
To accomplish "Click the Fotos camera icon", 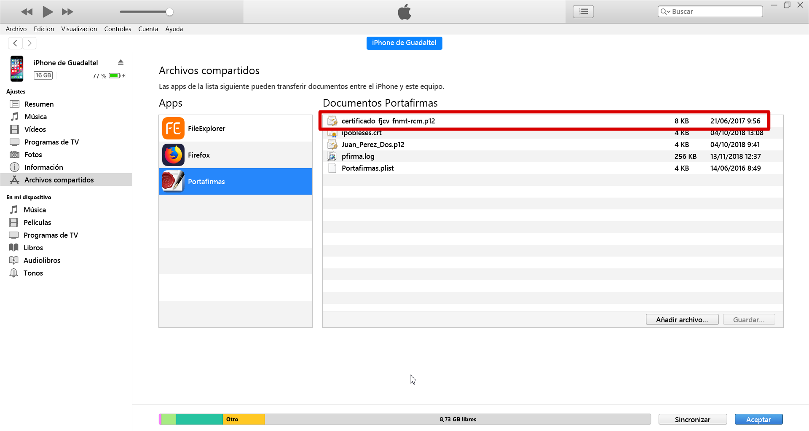I will tap(14, 155).
